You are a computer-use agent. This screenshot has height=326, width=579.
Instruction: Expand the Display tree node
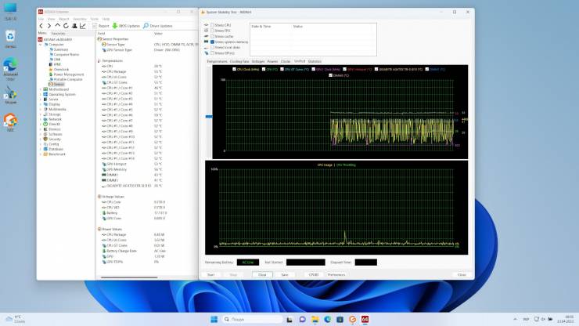(x=41, y=104)
